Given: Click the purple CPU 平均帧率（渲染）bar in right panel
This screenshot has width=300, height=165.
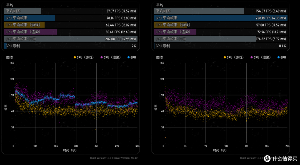Looking at the screenshot, I should [x=175, y=32].
